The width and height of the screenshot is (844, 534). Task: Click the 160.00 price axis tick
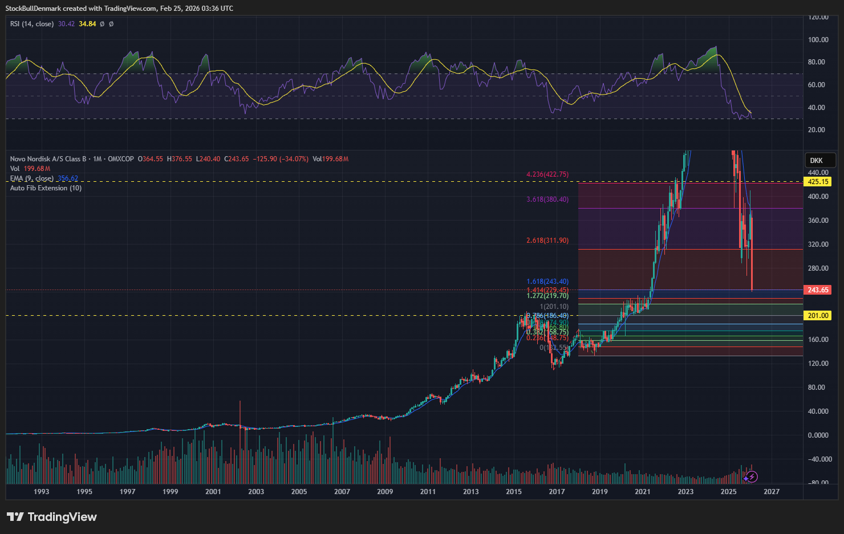[818, 340]
